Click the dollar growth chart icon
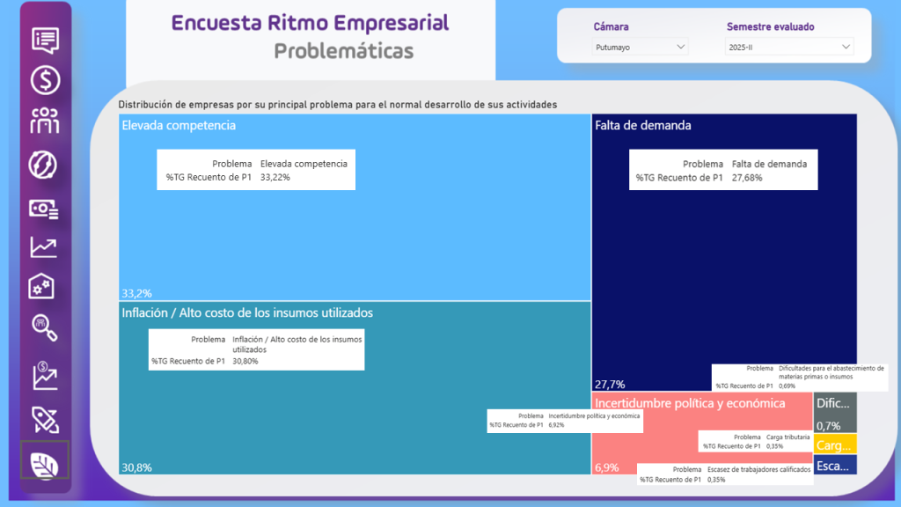The width and height of the screenshot is (901, 507). click(45, 376)
